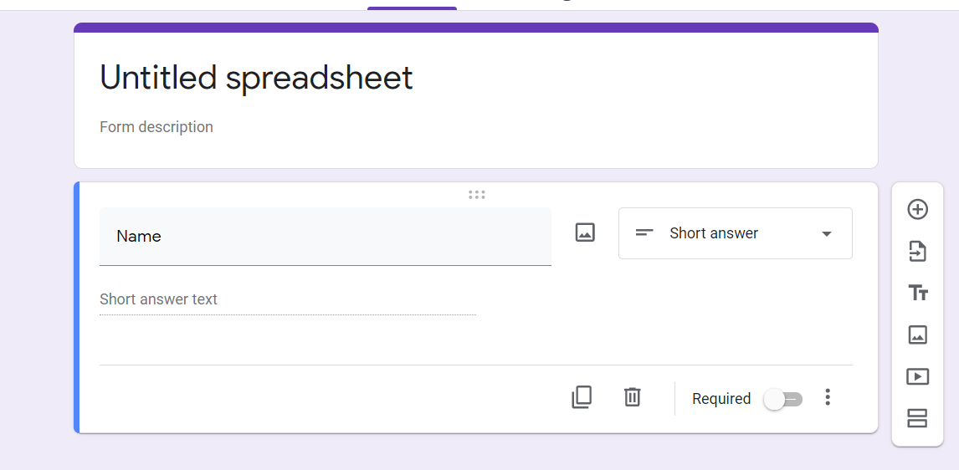
Task: Edit the Untitled spreadsheet form title
Action: tap(256, 78)
